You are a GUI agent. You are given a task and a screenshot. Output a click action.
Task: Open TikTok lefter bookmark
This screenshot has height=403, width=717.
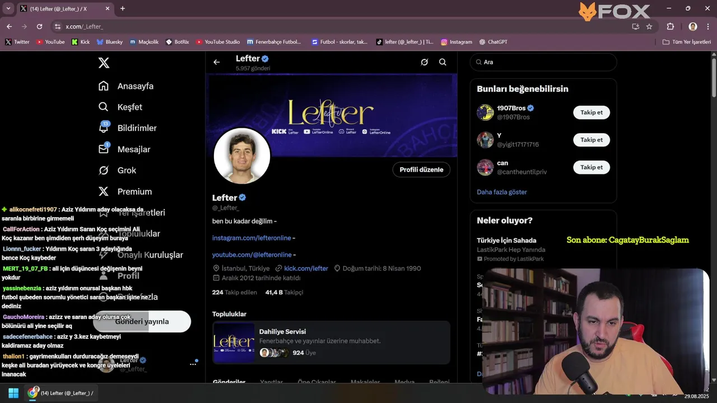[405, 42]
